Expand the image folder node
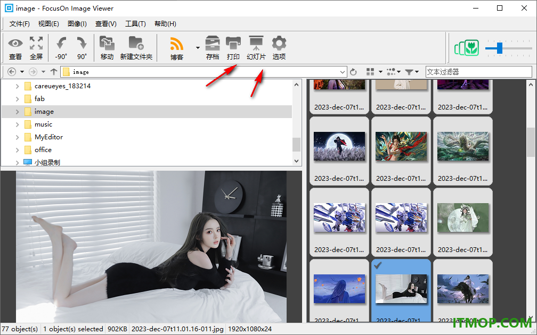The image size is (537, 335). click(x=17, y=112)
